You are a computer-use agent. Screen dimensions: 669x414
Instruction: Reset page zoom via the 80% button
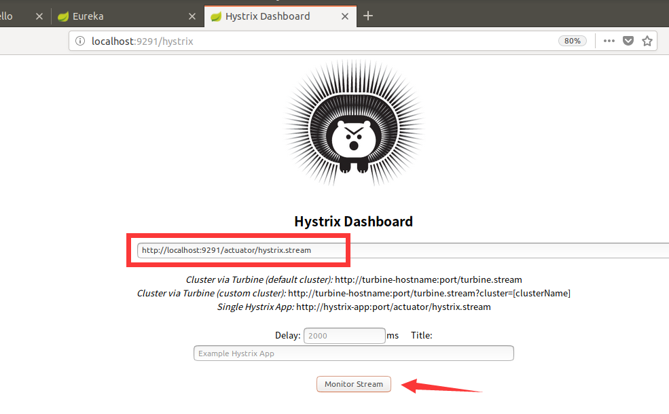click(572, 41)
